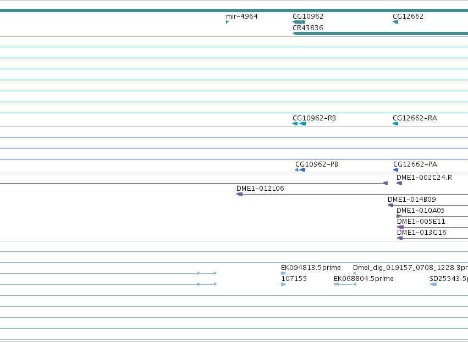Click the EK068804.5prime label
Image resolution: width=468 pixels, height=342 pixels.
(x=364, y=279)
